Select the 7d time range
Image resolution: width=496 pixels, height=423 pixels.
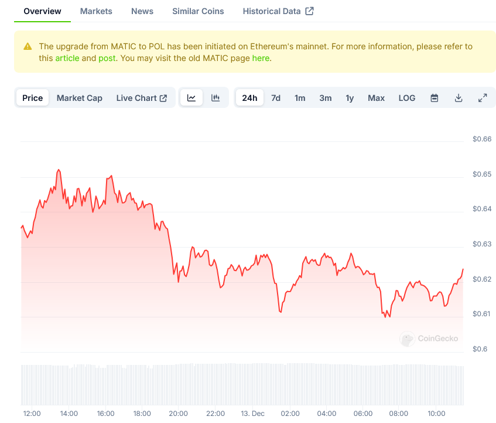276,98
